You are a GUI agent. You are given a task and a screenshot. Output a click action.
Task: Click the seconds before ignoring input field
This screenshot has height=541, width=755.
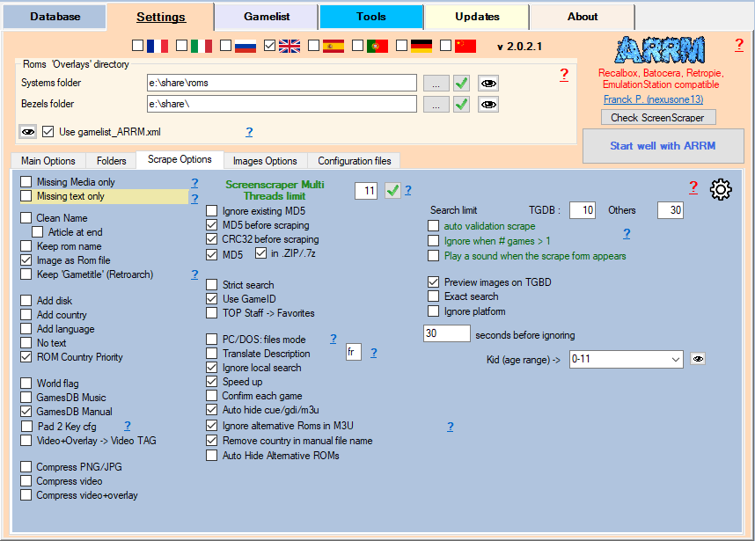pyautogui.click(x=447, y=334)
